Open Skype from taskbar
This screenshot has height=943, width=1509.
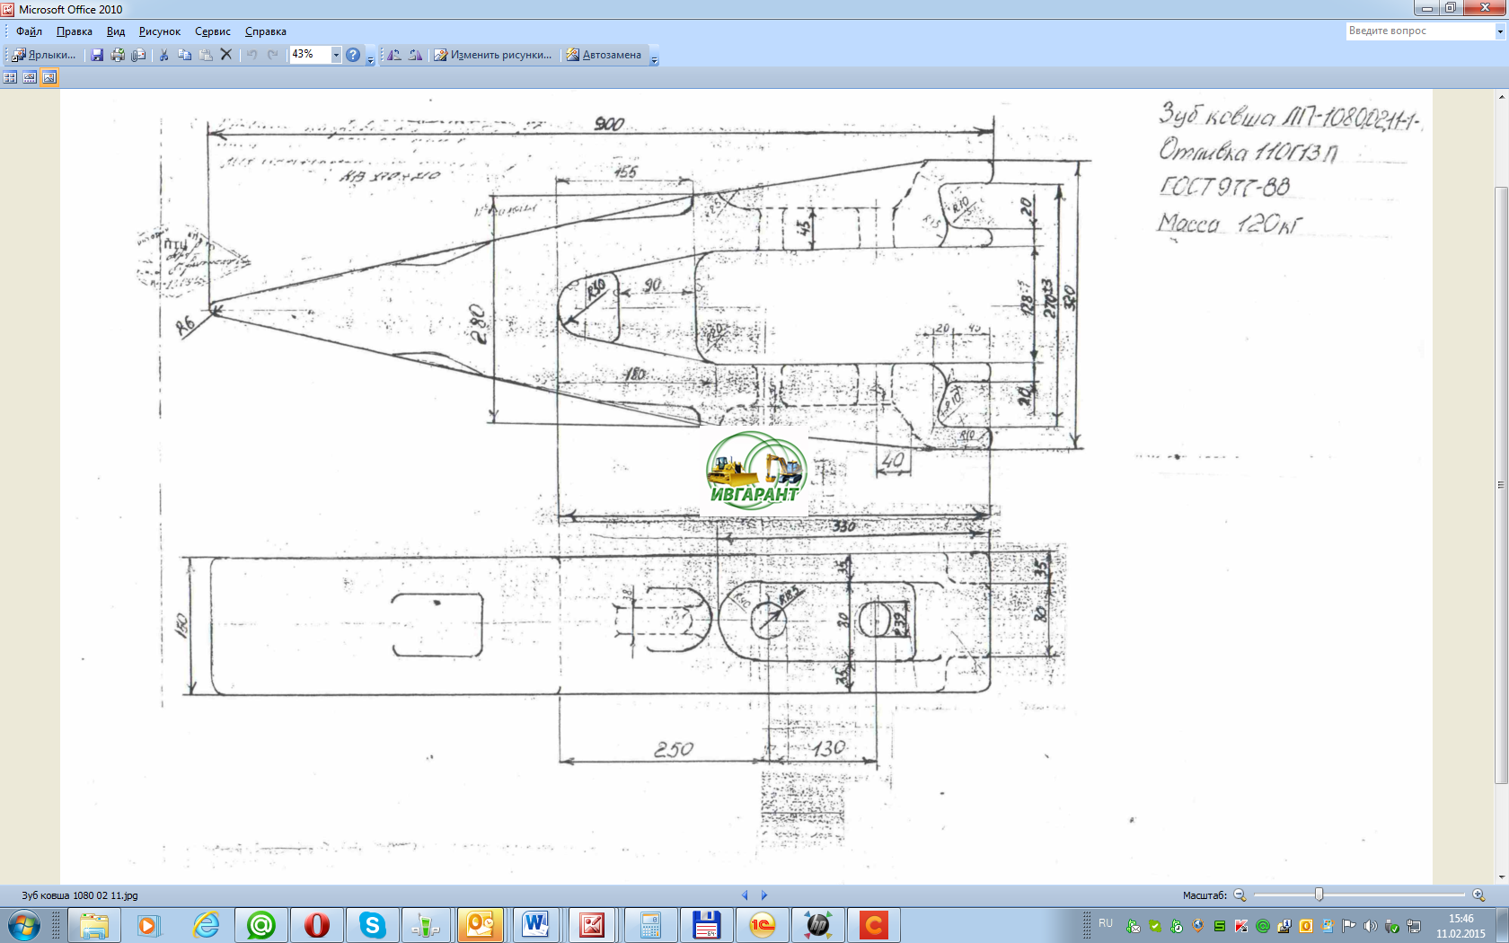[x=373, y=925]
